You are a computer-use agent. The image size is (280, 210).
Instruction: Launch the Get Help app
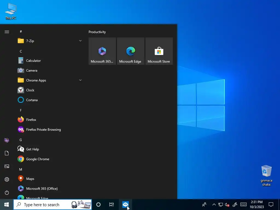50,149
